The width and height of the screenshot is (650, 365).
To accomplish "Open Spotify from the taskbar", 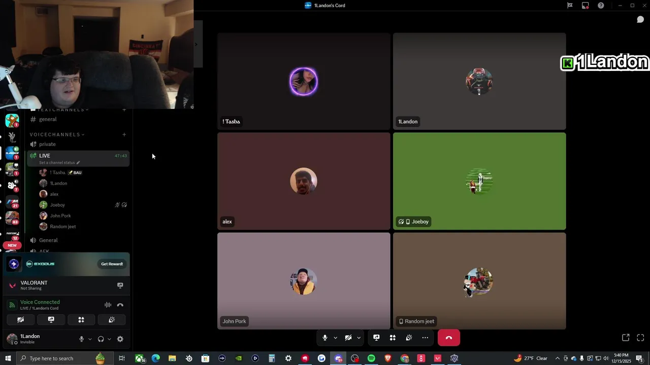I will [x=371, y=358].
